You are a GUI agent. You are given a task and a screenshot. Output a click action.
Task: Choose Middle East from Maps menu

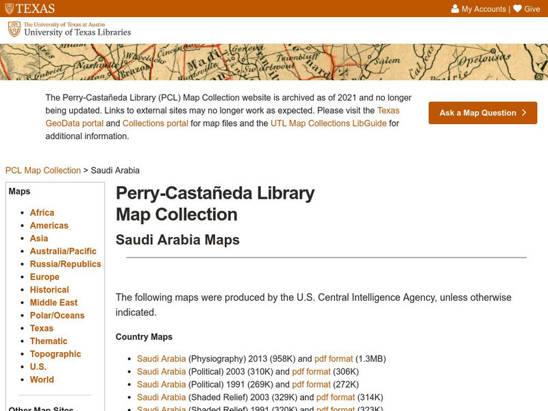coord(53,303)
